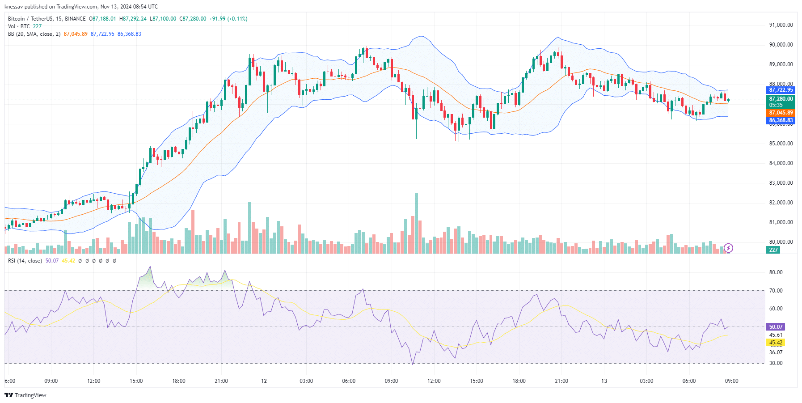Click the BB lower value 86,368.83 in the legend
The image size is (802, 403).
pos(129,34)
